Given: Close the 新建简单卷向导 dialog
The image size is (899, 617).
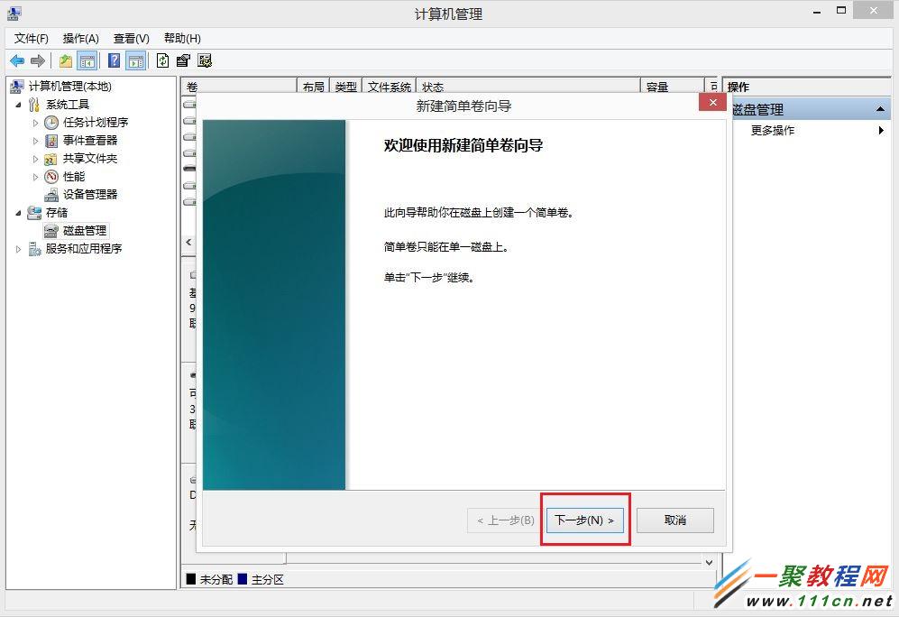Looking at the screenshot, I should [712, 103].
